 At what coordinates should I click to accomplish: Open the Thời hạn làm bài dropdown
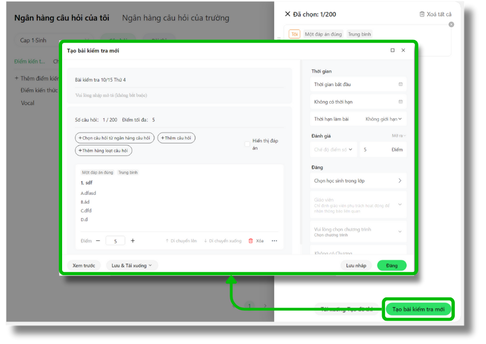tap(384, 119)
